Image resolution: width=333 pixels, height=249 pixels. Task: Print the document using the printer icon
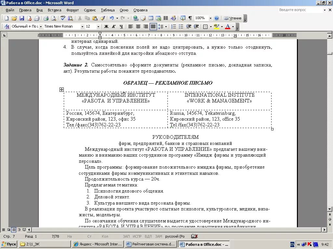[x=46, y=18]
